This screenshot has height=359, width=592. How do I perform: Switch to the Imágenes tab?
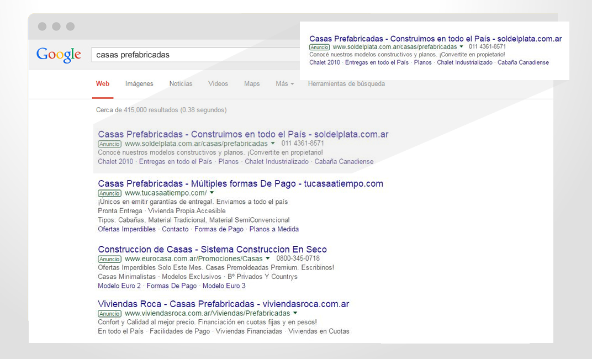click(x=139, y=84)
